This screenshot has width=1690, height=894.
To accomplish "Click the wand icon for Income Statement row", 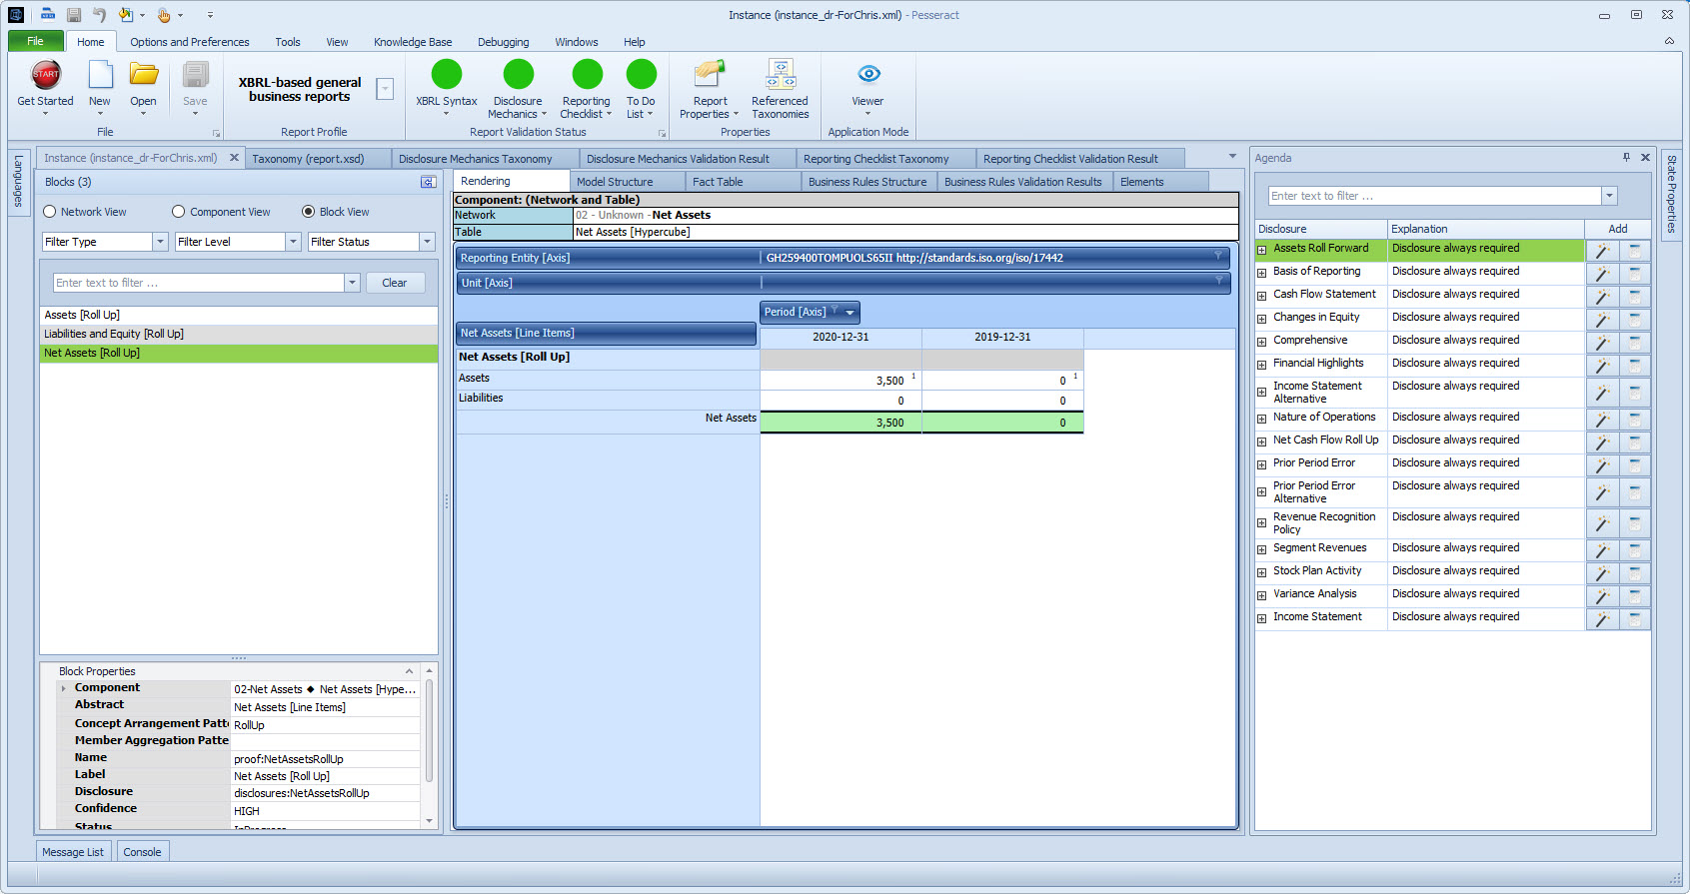I will point(1602,619).
